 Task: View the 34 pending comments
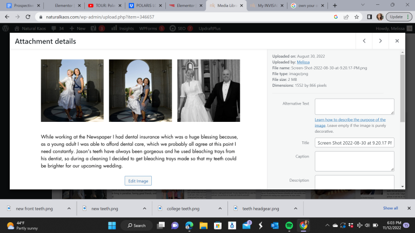click(58, 28)
